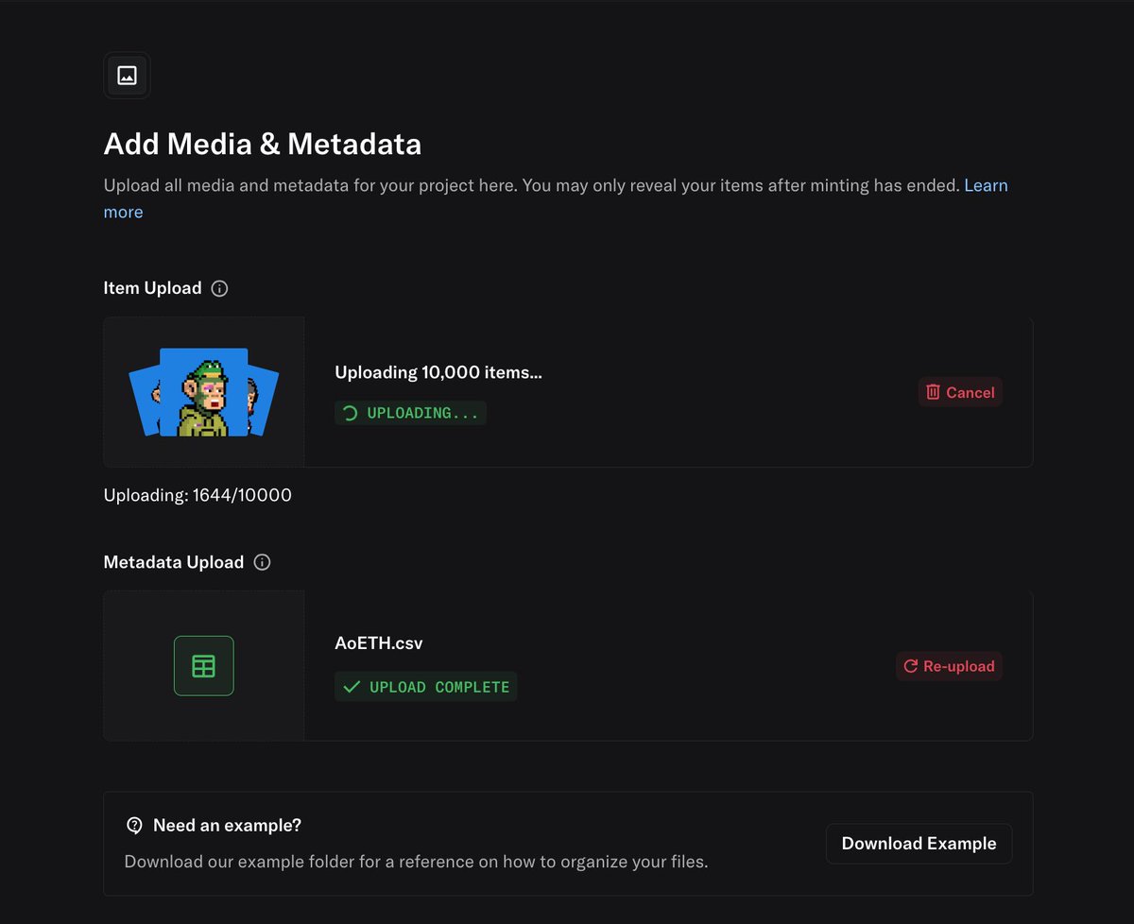Click the 'Download our example folder' description
Image resolution: width=1134 pixels, height=924 pixels.
[x=416, y=862]
